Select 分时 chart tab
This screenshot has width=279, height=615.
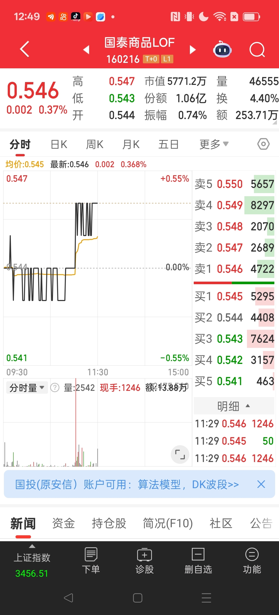[x=20, y=144]
